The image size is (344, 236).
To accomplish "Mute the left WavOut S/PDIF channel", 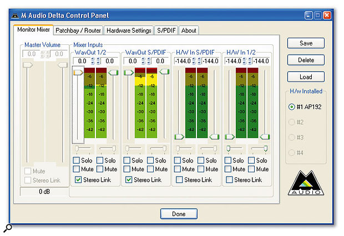I will 127,169.
